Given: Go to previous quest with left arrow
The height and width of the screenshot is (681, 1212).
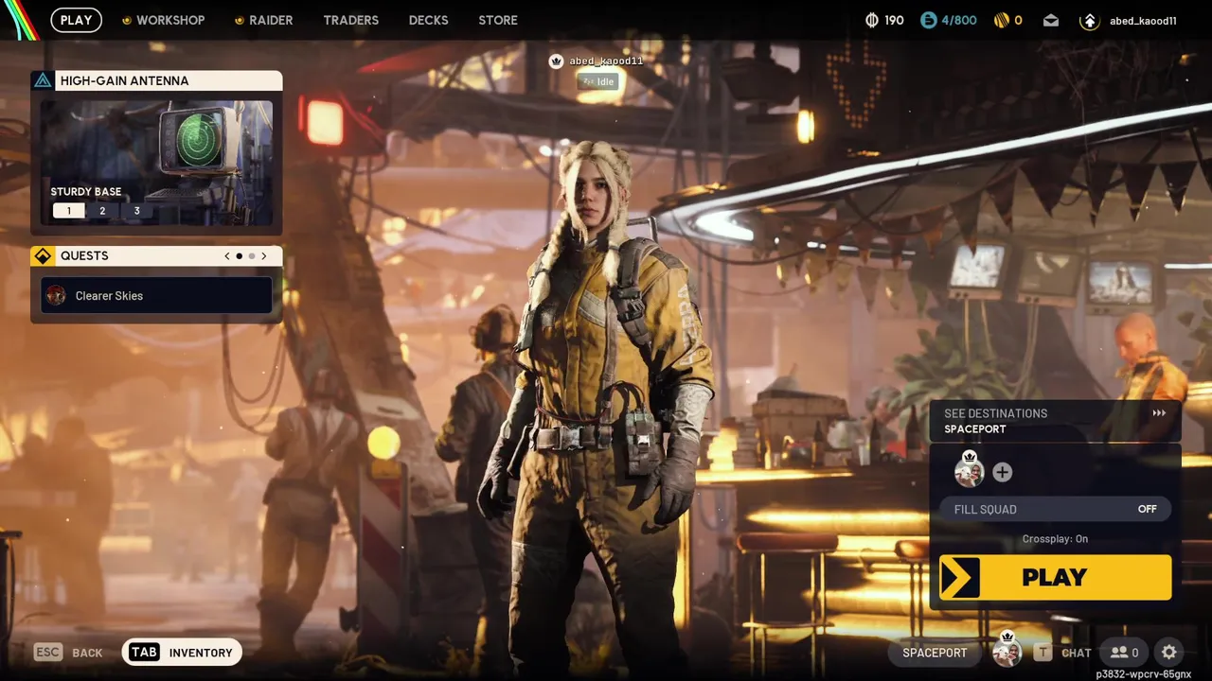Looking at the screenshot, I should [227, 255].
